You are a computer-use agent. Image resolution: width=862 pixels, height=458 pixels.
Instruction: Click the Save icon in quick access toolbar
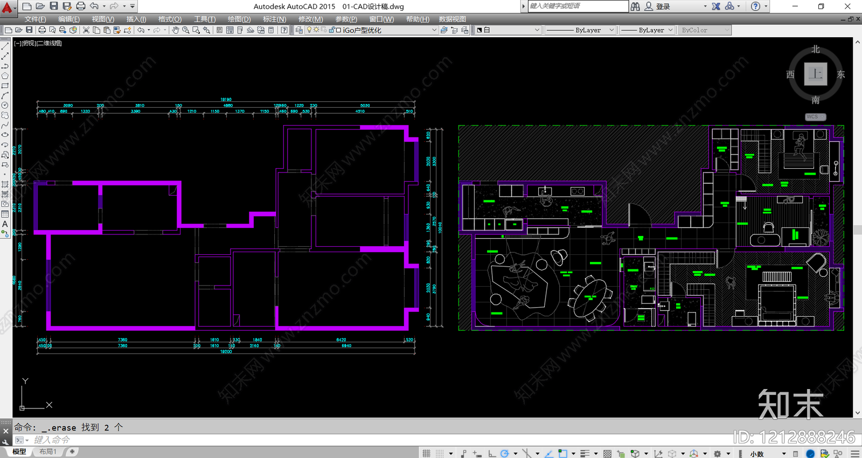(54, 6)
